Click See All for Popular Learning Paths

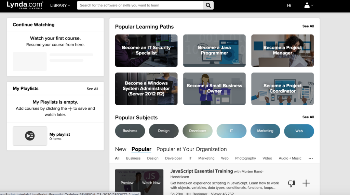(308, 26)
